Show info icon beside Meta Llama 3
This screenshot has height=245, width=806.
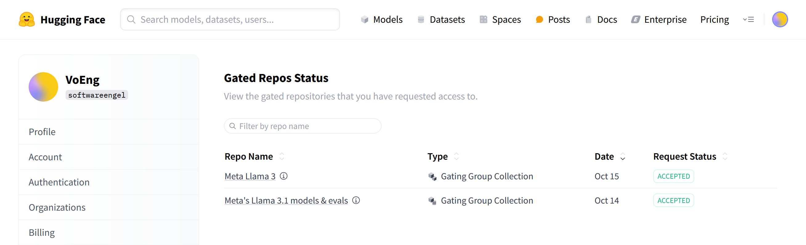283,176
